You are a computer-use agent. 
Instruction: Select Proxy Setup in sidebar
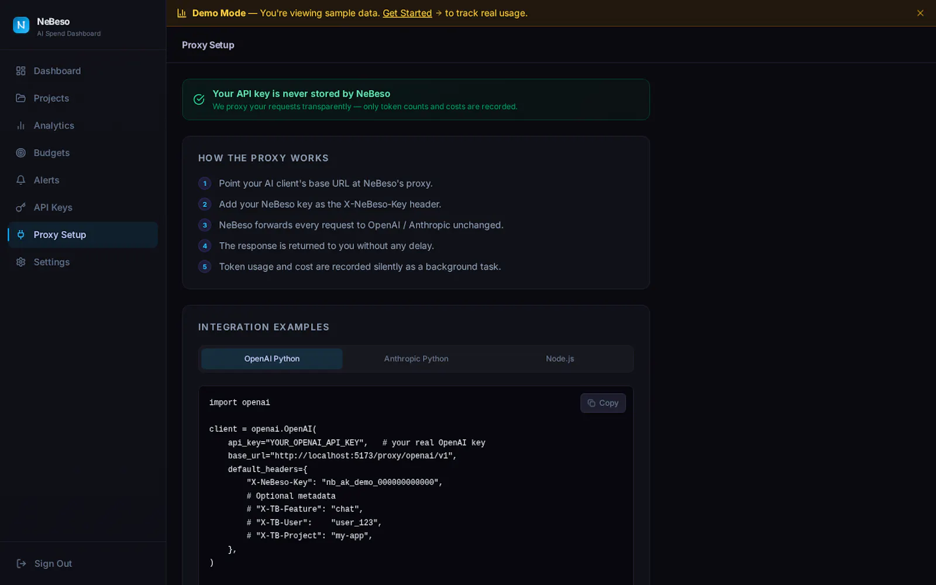[82, 235]
